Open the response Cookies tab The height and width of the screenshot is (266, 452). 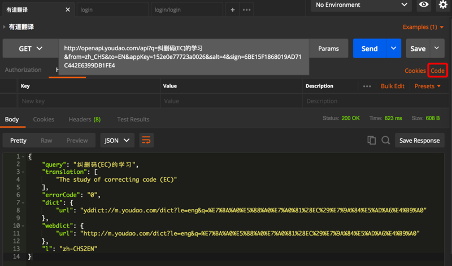coord(44,119)
